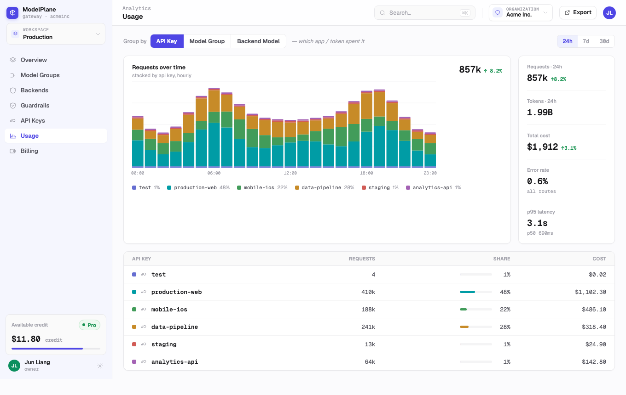Click key icon in the analytics-api row
The width and height of the screenshot is (626, 395).
pyautogui.click(x=144, y=361)
